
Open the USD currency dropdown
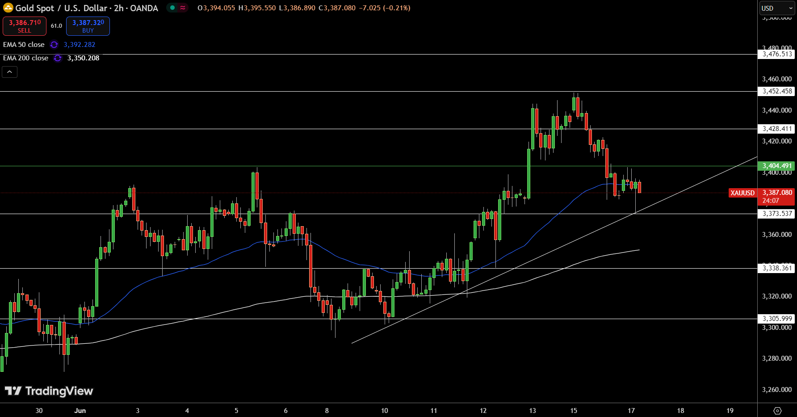[777, 8]
